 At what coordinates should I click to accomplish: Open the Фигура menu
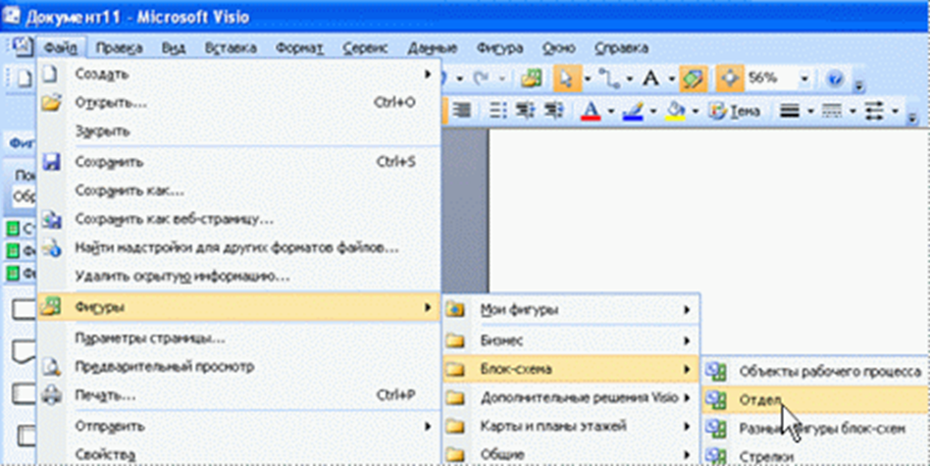pyautogui.click(x=499, y=48)
